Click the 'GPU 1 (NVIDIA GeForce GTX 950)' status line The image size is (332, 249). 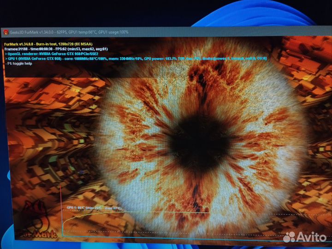(x=136, y=59)
